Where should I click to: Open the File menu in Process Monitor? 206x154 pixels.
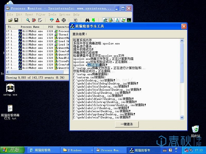10,14
